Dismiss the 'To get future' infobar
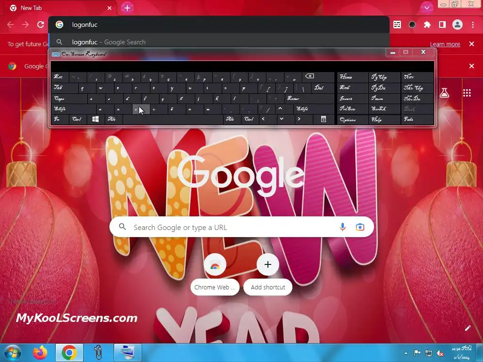483x362 pixels. pyautogui.click(x=471, y=44)
